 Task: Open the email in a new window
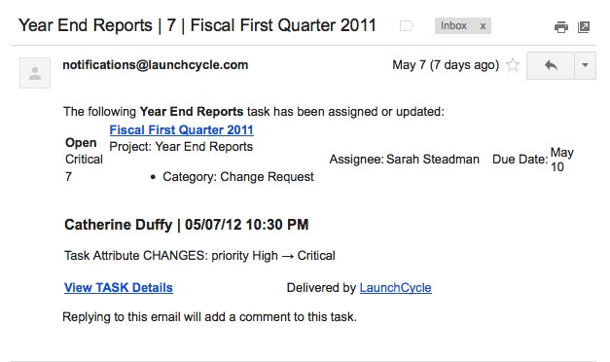584,27
